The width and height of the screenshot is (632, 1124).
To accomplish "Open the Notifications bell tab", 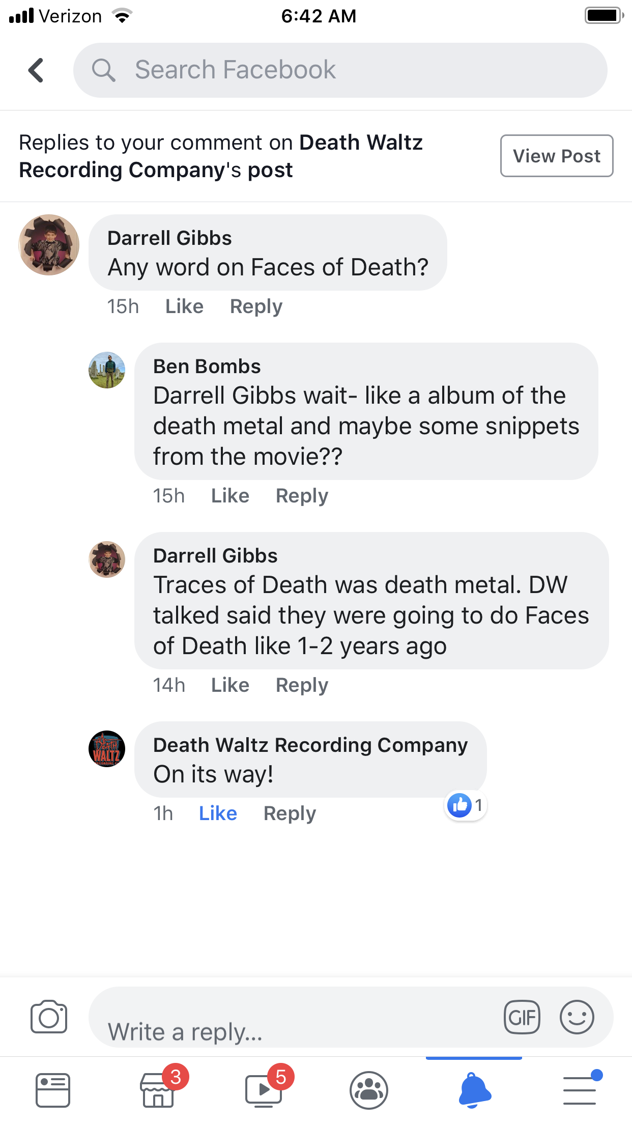I will [x=474, y=1090].
